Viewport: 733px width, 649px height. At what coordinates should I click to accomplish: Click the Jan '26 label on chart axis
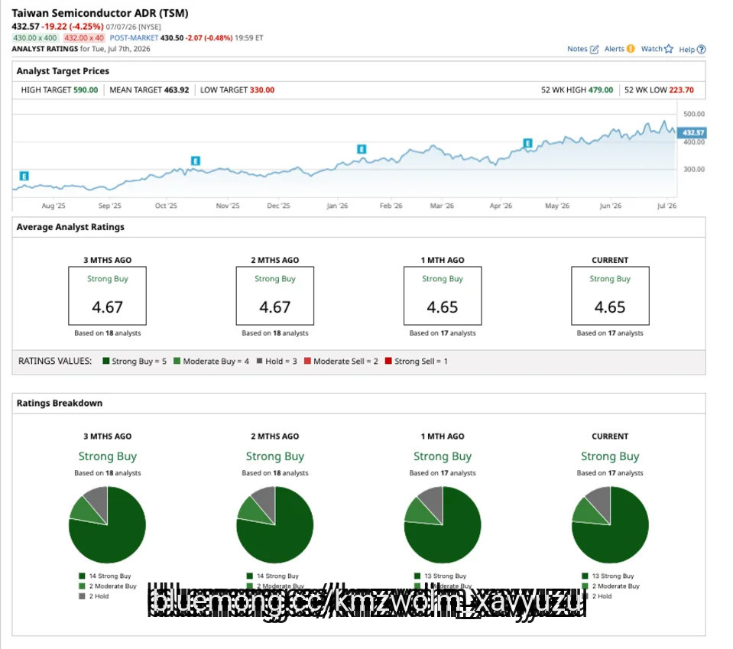point(337,206)
